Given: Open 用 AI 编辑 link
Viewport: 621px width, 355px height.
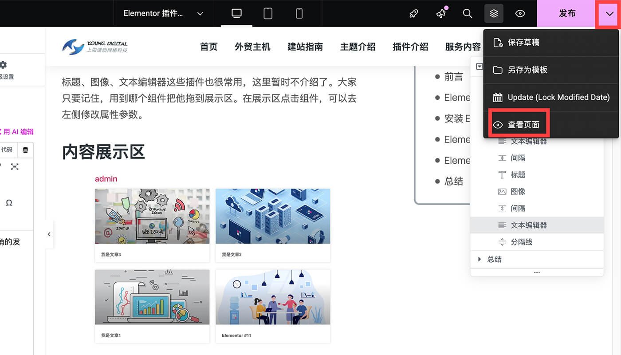Looking at the screenshot, I should (x=18, y=131).
